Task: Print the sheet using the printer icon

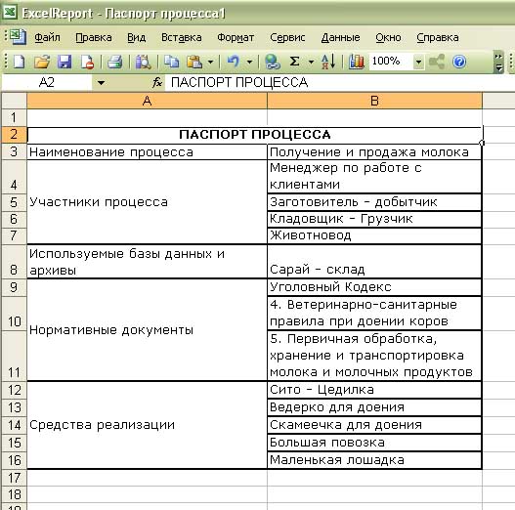Action: point(114,62)
